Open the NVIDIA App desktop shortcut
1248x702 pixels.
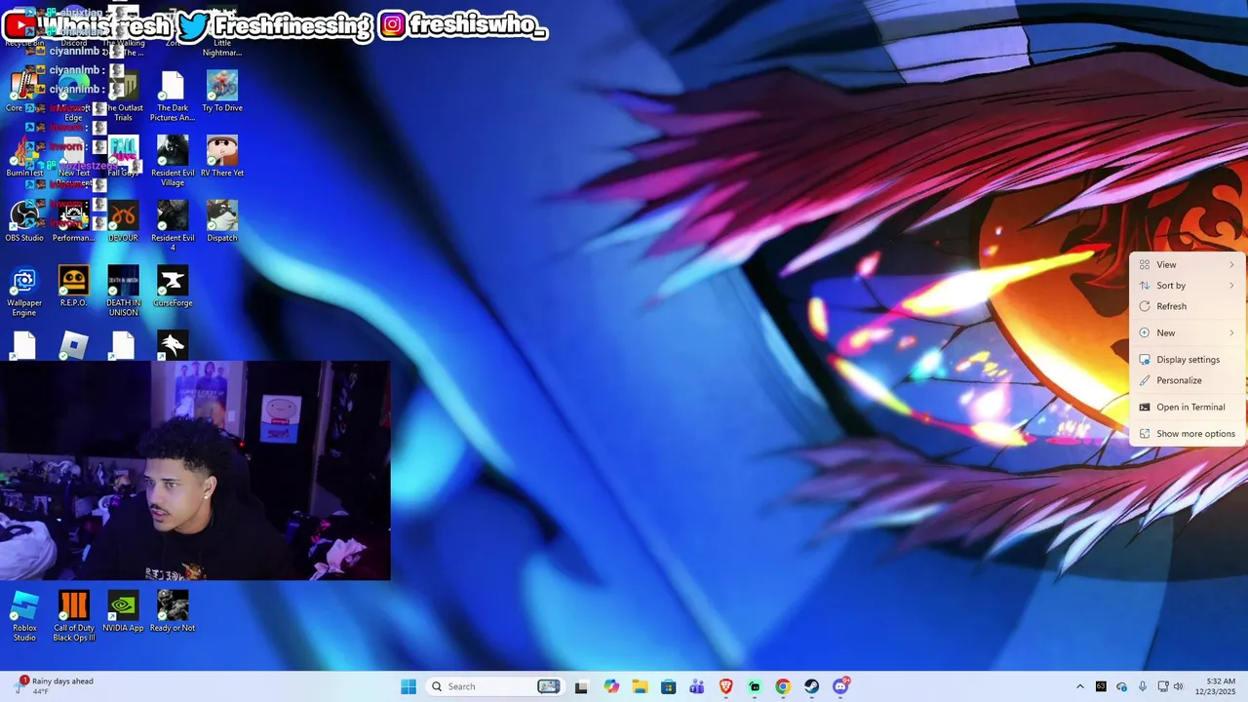[123, 611]
